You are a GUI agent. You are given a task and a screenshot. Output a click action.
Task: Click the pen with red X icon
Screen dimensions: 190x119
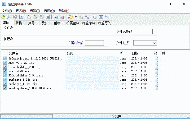[87, 17]
